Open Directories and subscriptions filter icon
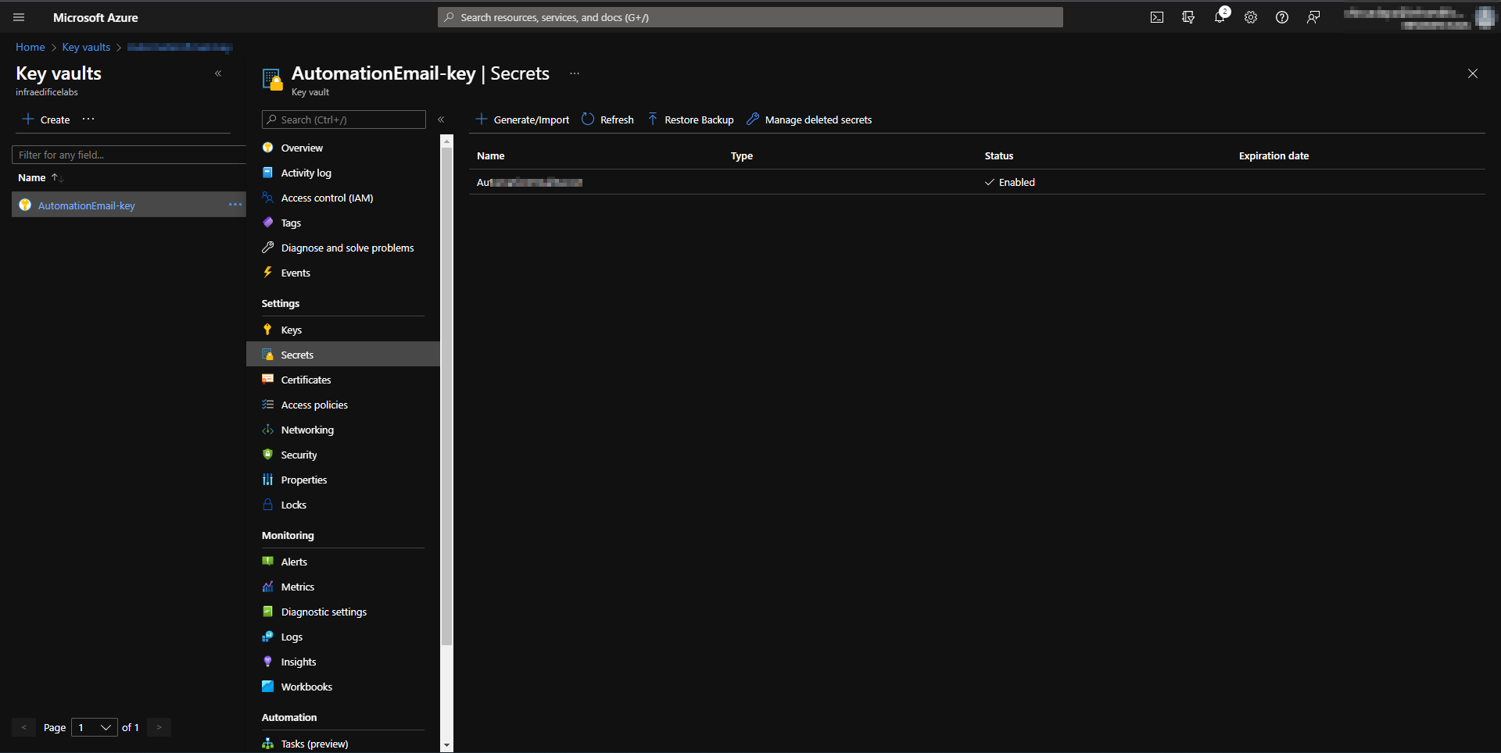 1188,17
